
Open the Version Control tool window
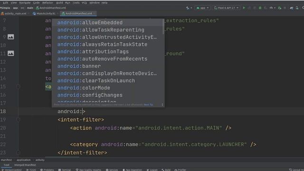point(11,170)
